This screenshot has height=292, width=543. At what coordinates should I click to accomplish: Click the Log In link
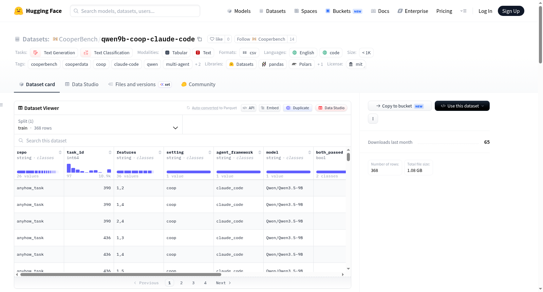pyautogui.click(x=485, y=11)
